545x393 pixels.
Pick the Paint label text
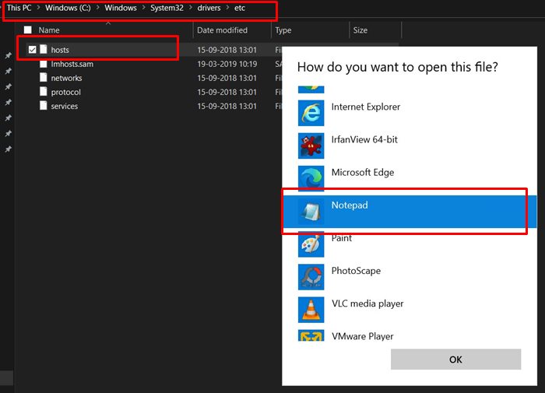(x=342, y=238)
